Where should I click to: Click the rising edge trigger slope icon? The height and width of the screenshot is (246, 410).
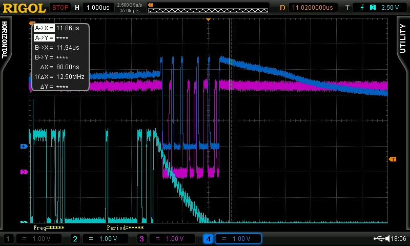(x=362, y=8)
